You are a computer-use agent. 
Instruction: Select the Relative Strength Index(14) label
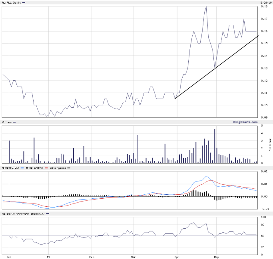click(x=24, y=214)
